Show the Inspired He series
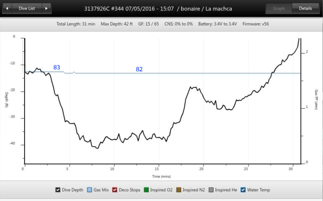The width and height of the screenshot is (323, 201). (x=211, y=190)
